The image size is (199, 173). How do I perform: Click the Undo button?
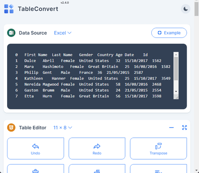coord(35,148)
